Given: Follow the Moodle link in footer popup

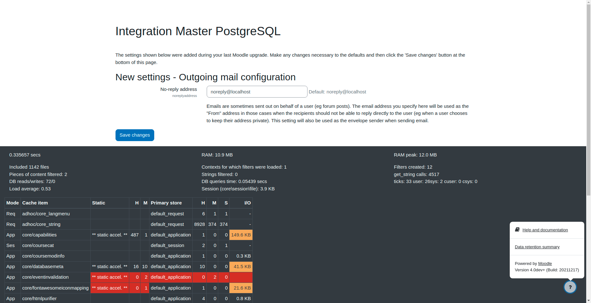Looking at the screenshot, I should pos(545,264).
